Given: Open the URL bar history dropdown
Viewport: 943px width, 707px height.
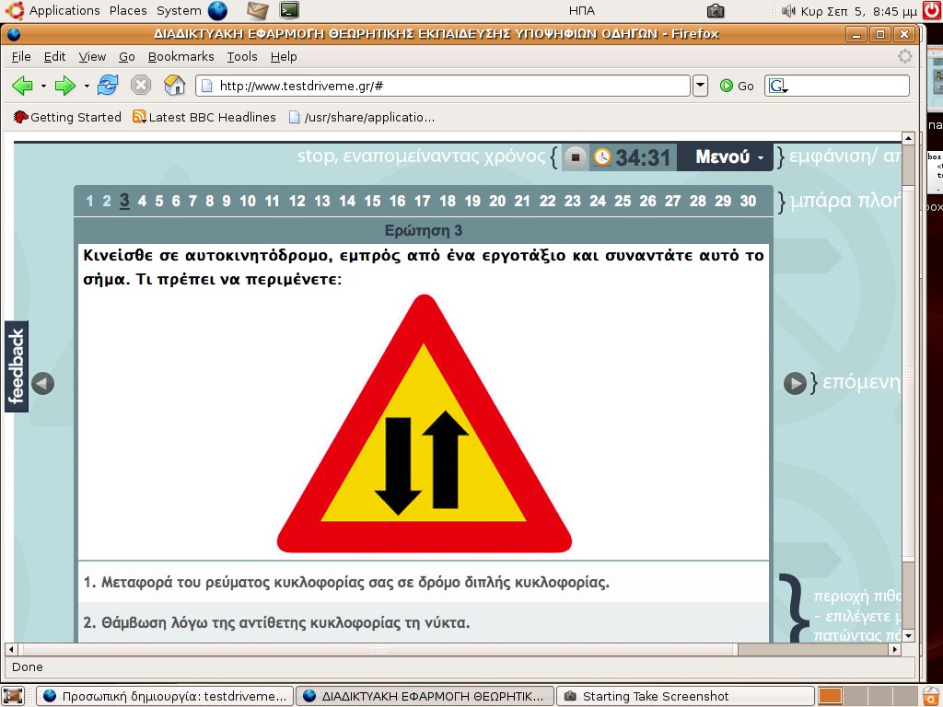Looking at the screenshot, I should 700,86.
